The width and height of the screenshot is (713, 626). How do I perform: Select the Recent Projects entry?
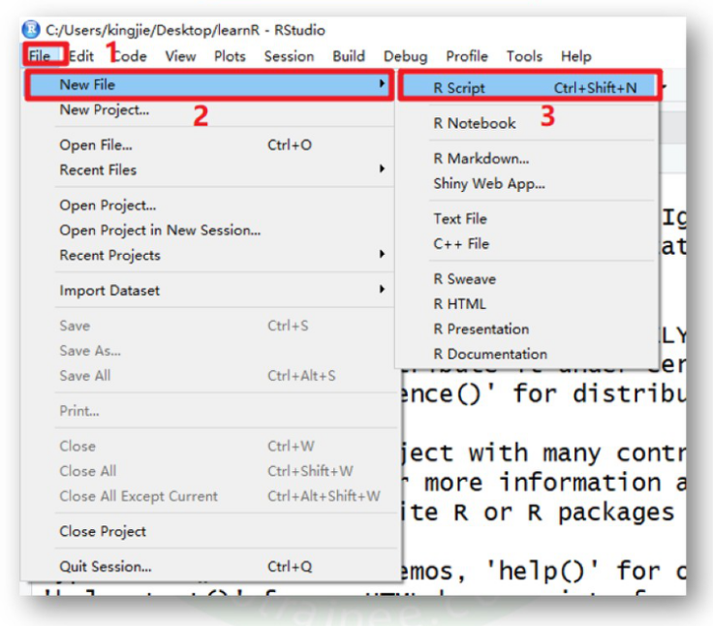(x=110, y=255)
